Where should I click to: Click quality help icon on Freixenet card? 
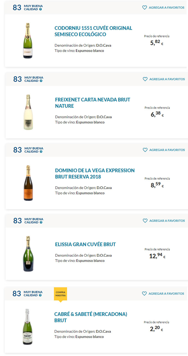[41, 81]
